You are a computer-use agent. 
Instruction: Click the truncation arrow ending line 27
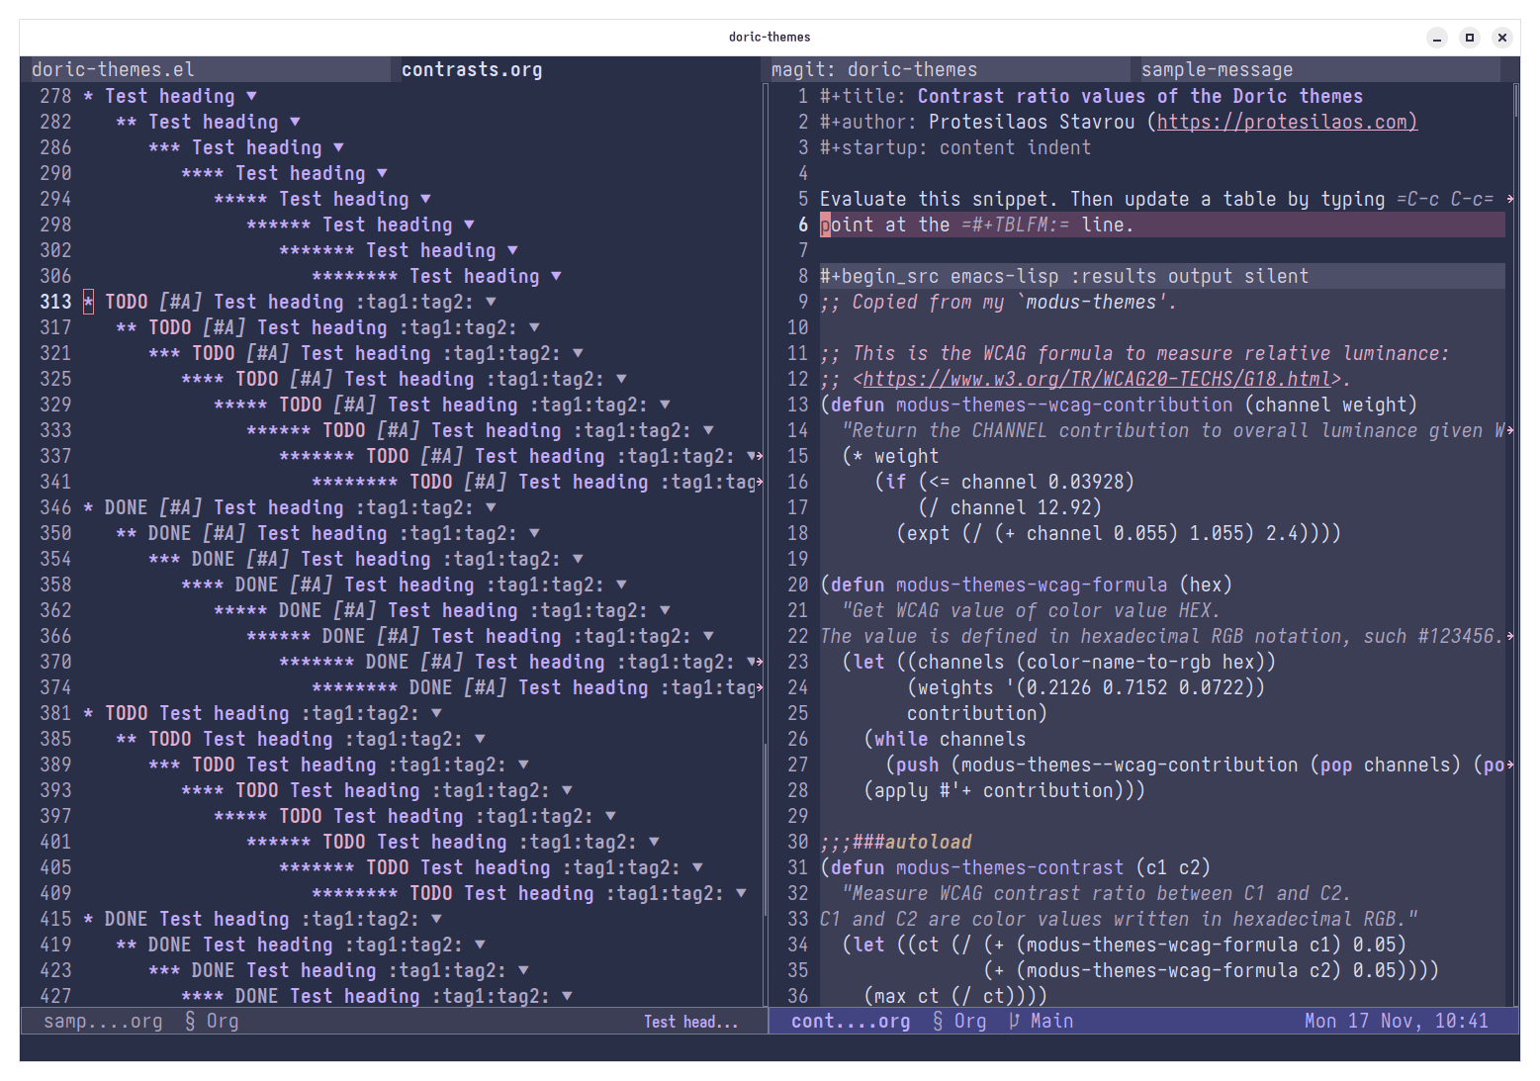click(x=1509, y=765)
